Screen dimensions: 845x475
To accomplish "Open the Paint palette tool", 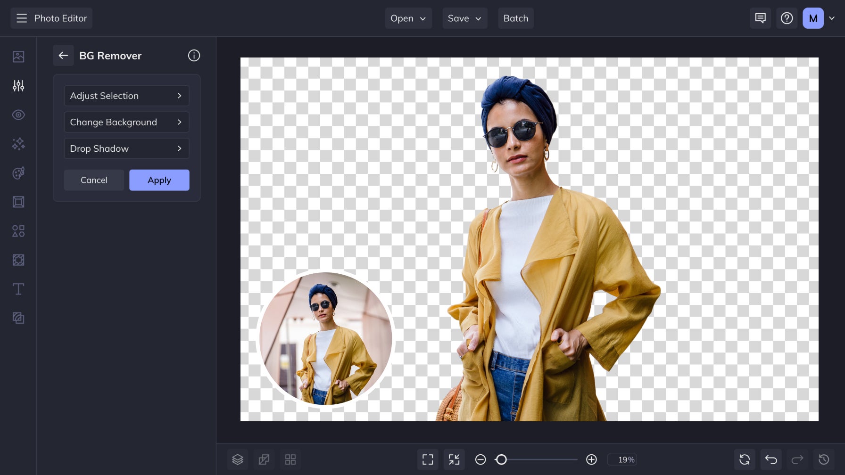I will pos(18,173).
